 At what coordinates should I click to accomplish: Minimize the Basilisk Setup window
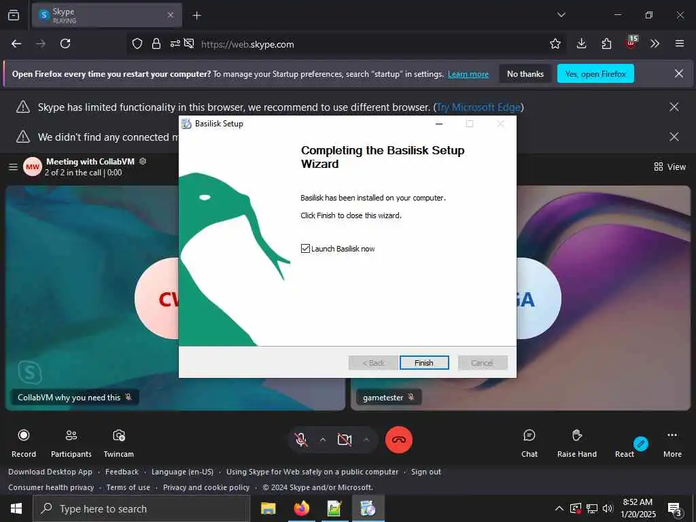point(439,124)
